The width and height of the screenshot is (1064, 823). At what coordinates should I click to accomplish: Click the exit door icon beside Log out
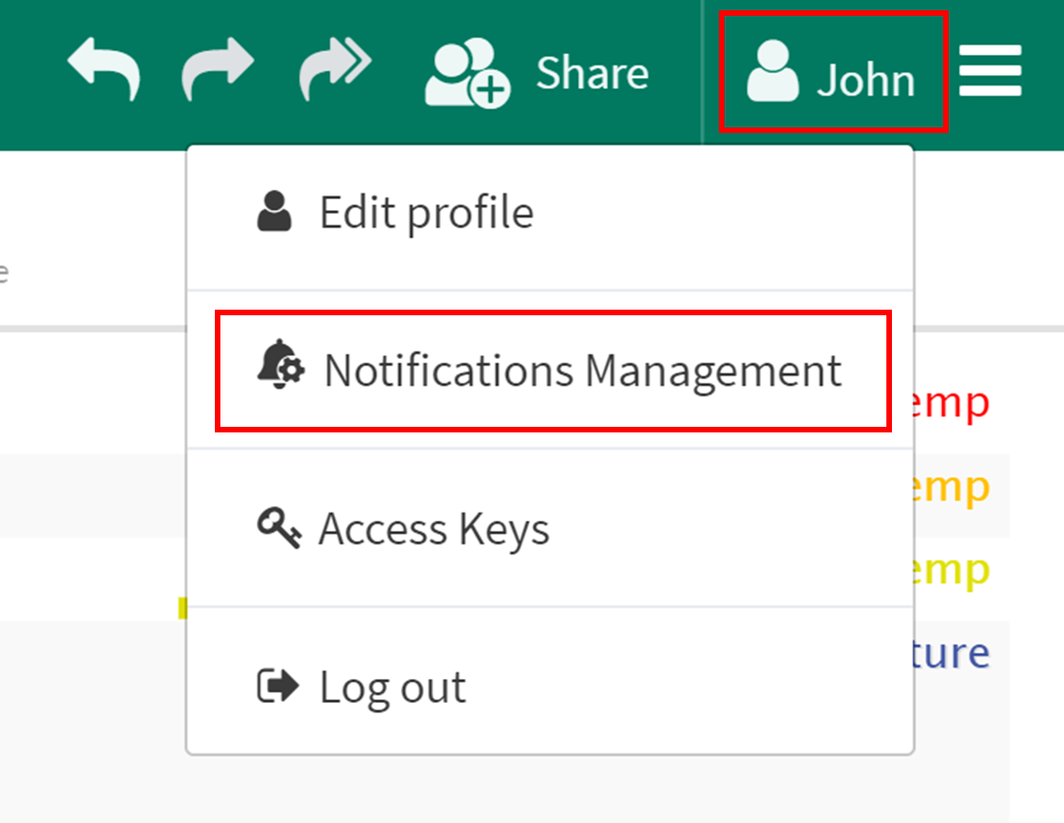[x=276, y=686]
